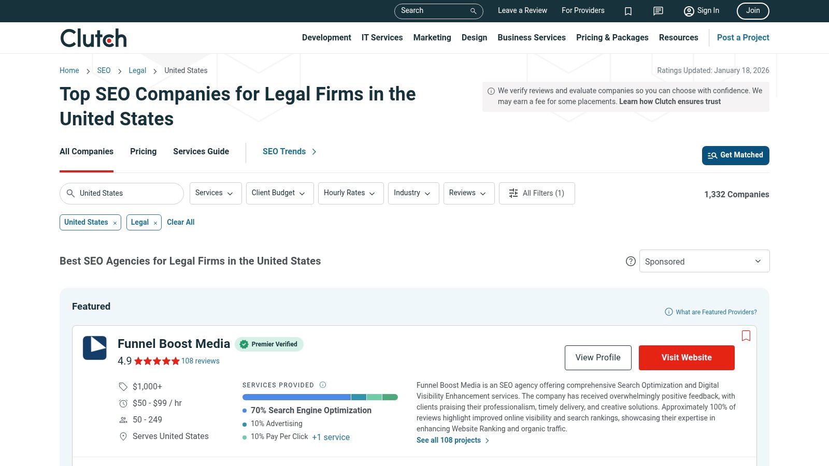Click the Visit Website button
This screenshot has height=466, width=829.
[x=687, y=357]
